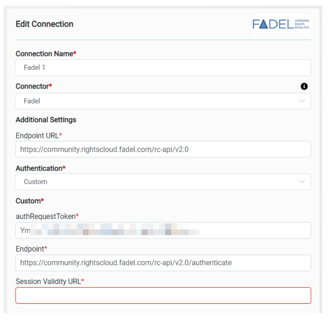The height and width of the screenshot is (322, 333).
Task: Focus the Endpoint field ending in /authenticate
Action: 163,263
